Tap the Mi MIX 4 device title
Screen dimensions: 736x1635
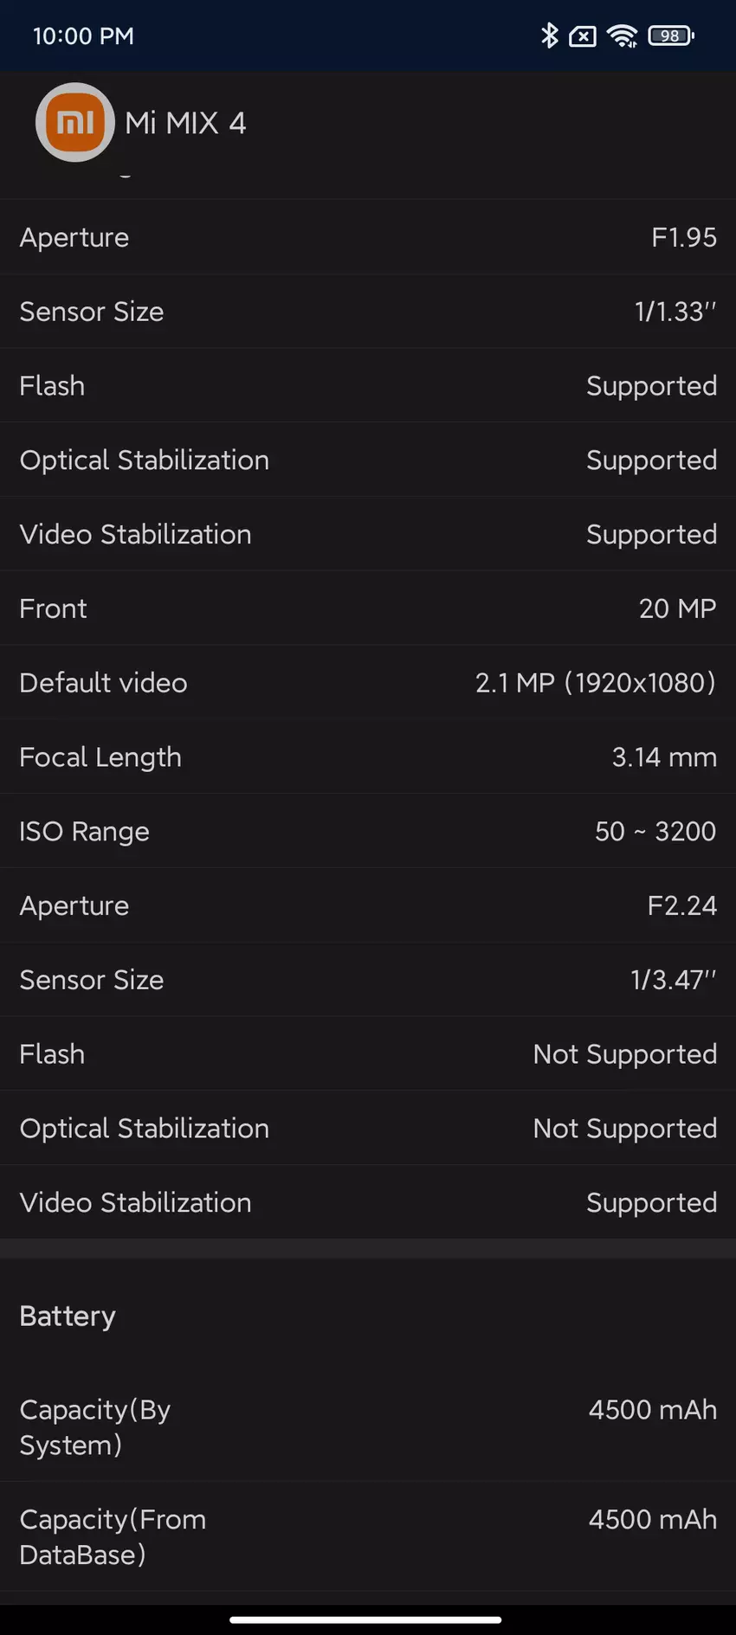click(x=185, y=123)
